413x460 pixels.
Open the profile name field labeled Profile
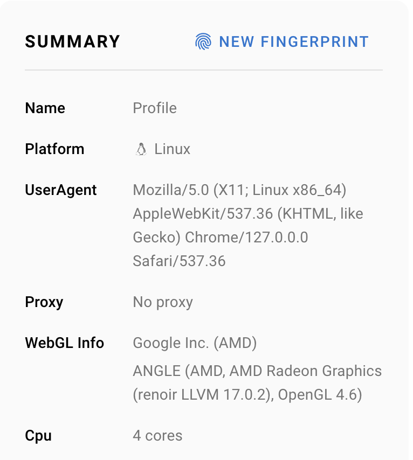155,108
